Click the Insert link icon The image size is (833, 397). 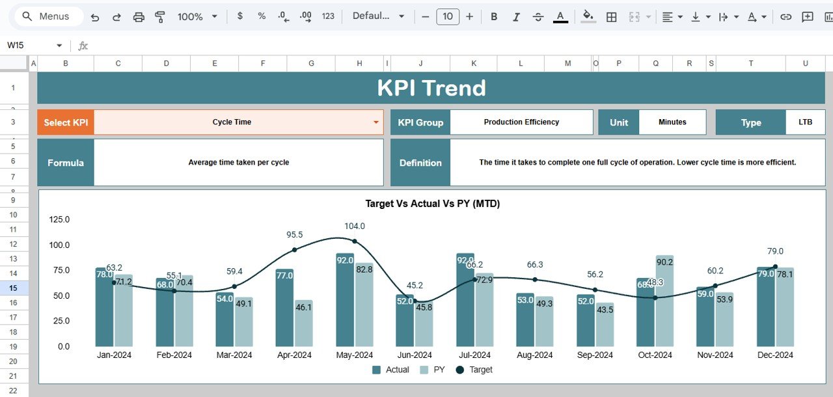[785, 17]
